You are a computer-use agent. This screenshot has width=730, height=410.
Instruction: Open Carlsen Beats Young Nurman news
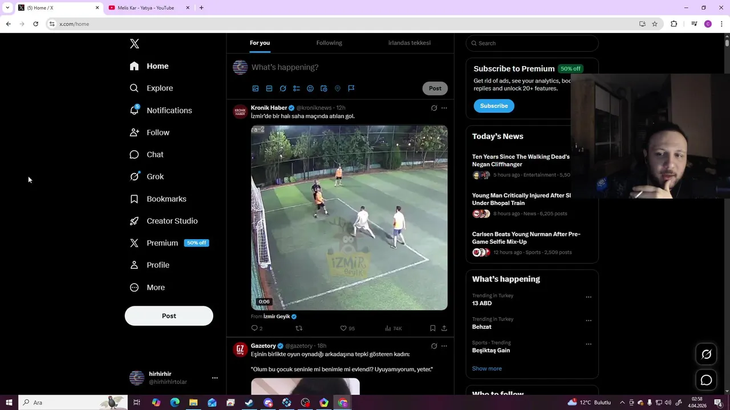click(x=526, y=238)
